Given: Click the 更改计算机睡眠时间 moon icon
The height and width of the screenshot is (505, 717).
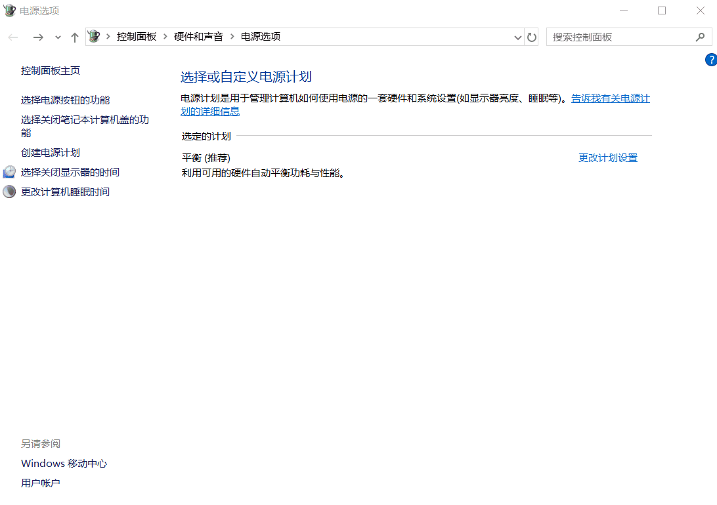Looking at the screenshot, I should [9, 192].
